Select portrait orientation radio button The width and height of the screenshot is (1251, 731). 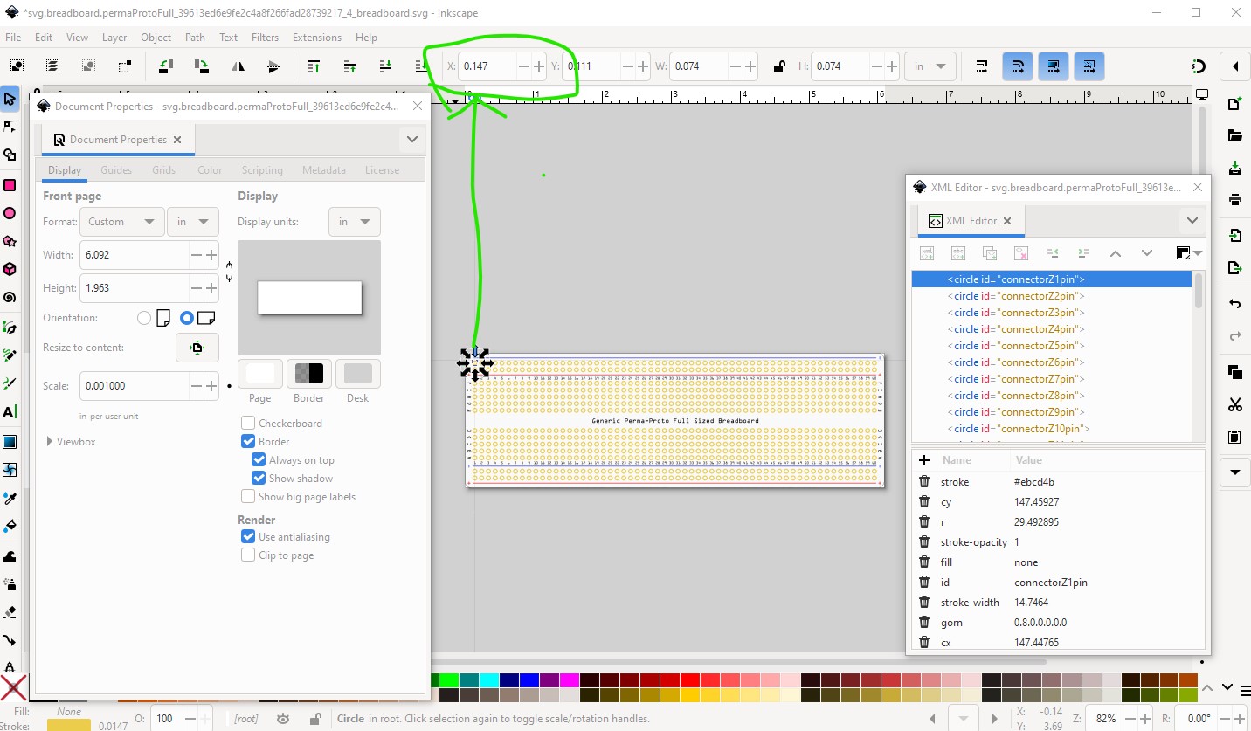pyautogui.click(x=144, y=318)
